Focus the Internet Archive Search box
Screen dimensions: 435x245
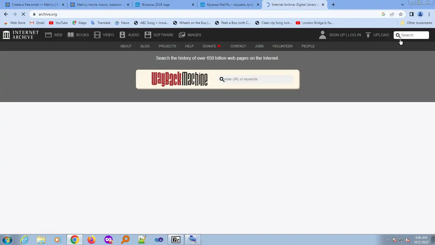(411, 35)
